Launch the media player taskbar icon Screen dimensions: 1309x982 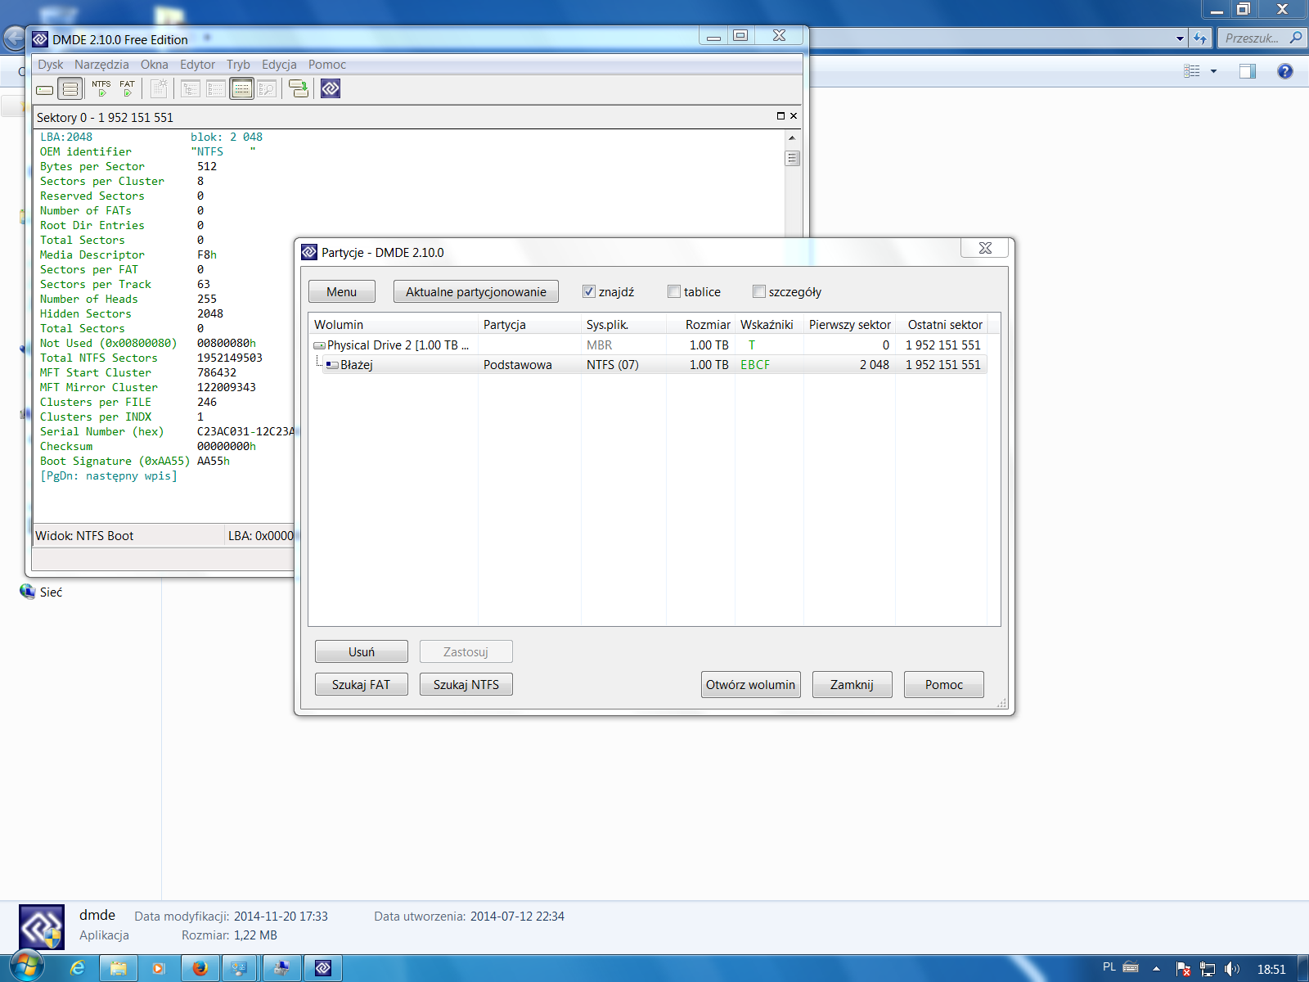(x=159, y=969)
